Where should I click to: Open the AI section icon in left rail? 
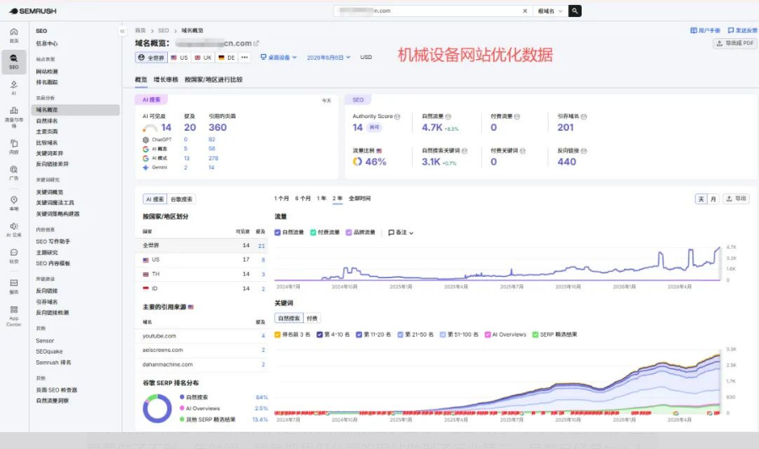[14, 84]
